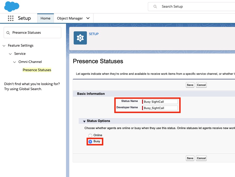
Task: Click the Feature Settings tree label
Action: pyautogui.click(x=21, y=46)
